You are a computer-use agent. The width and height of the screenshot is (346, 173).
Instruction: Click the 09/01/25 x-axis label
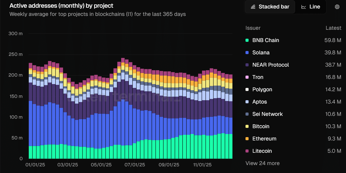click(x=169, y=165)
